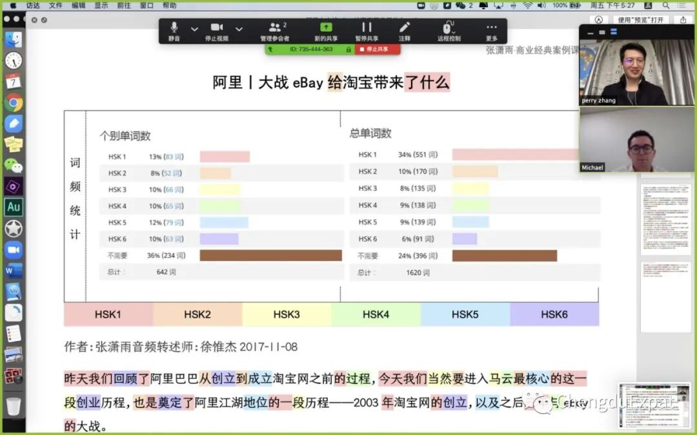Open the 注释 annotate pencil tool
This screenshot has width=697, height=435.
pyautogui.click(x=404, y=31)
